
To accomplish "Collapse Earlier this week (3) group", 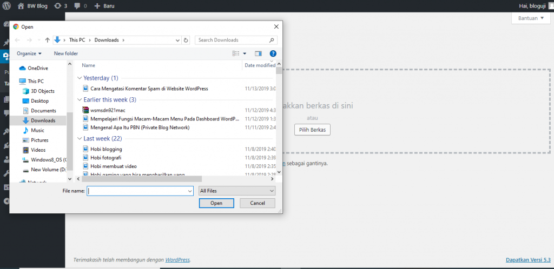I will tap(80, 100).
